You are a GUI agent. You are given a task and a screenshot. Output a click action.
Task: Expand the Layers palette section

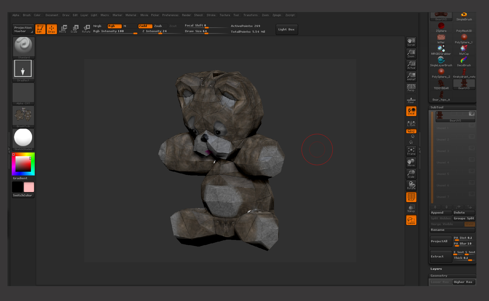pos(436,269)
